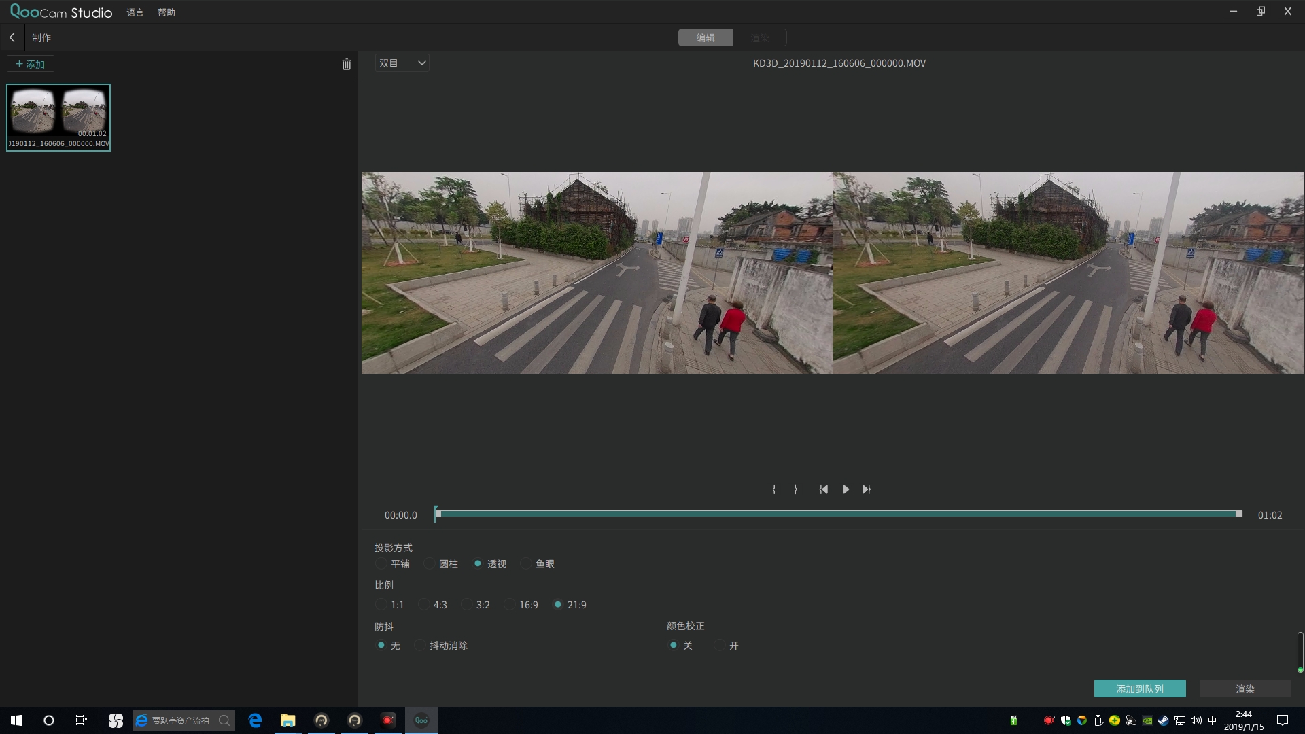Play the video preview
Screen dimensions: 1305x734
pos(846,489)
